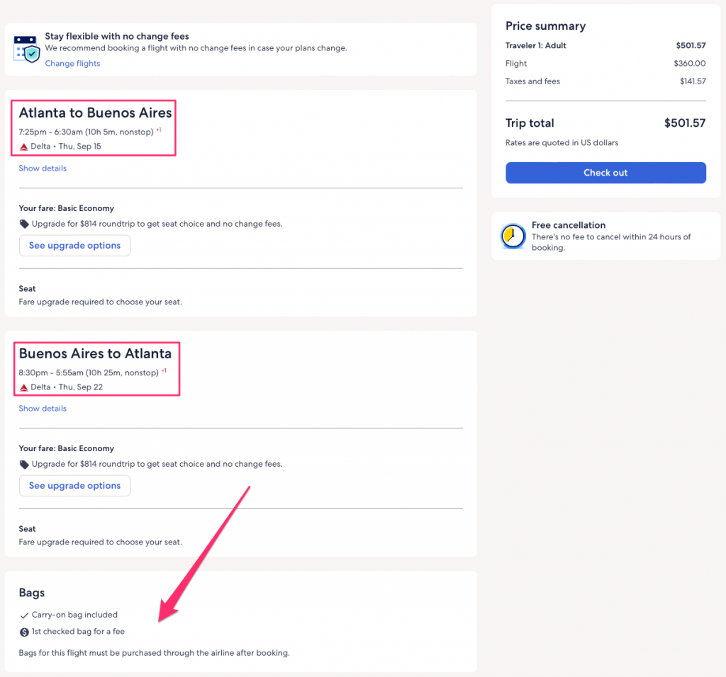
Task: Show details for Buenos Aires to Atlanta flight
Action: click(x=43, y=409)
